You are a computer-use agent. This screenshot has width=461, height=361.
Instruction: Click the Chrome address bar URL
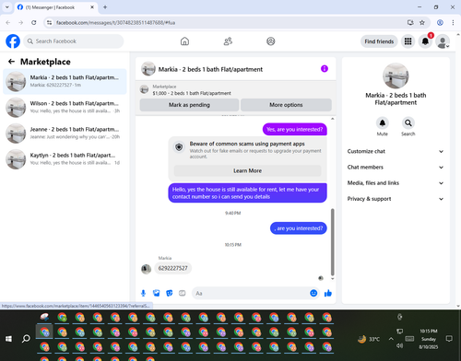(115, 23)
